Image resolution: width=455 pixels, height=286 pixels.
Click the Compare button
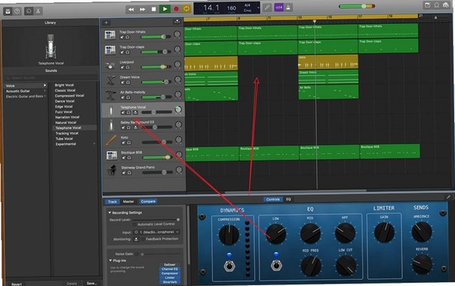pyautogui.click(x=149, y=201)
